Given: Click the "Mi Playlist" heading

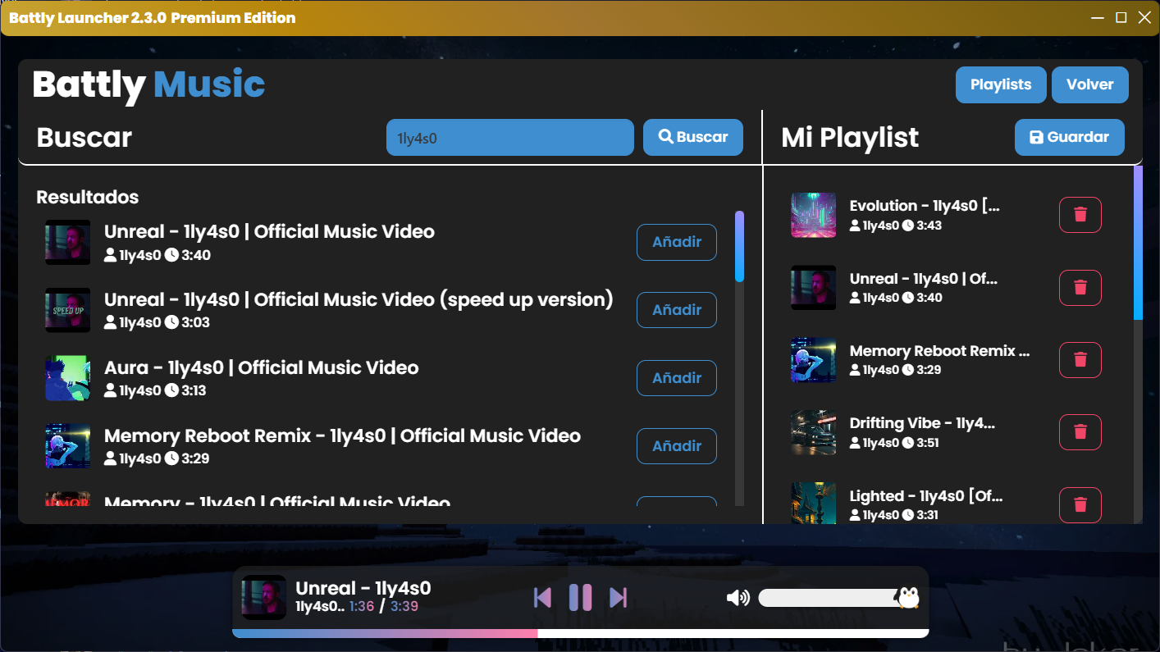Looking at the screenshot, I should pyautogui.click(x=850, y=138).
